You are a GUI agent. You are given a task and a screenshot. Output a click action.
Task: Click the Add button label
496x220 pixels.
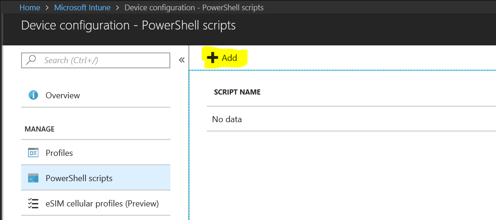pyautogui.click(x=229, y=58)
